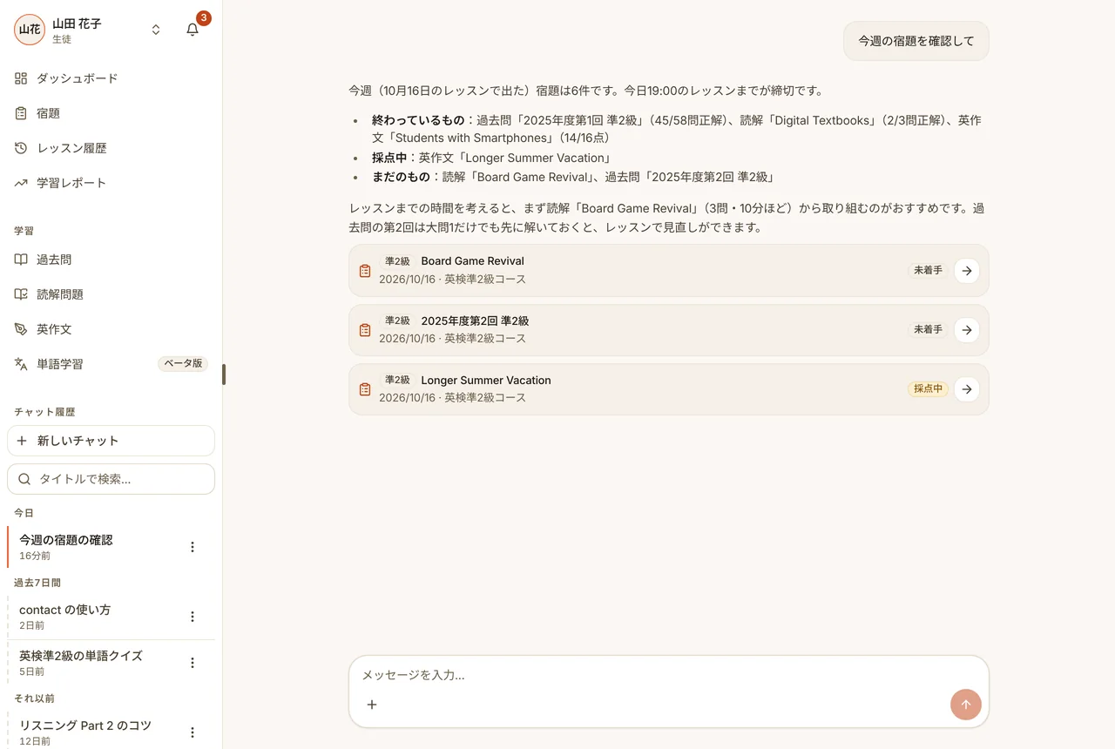Image resolution: width=1115 pixels, height=749 pixels.
Task: Click the plus attachment button in composer
Action: 372,705
